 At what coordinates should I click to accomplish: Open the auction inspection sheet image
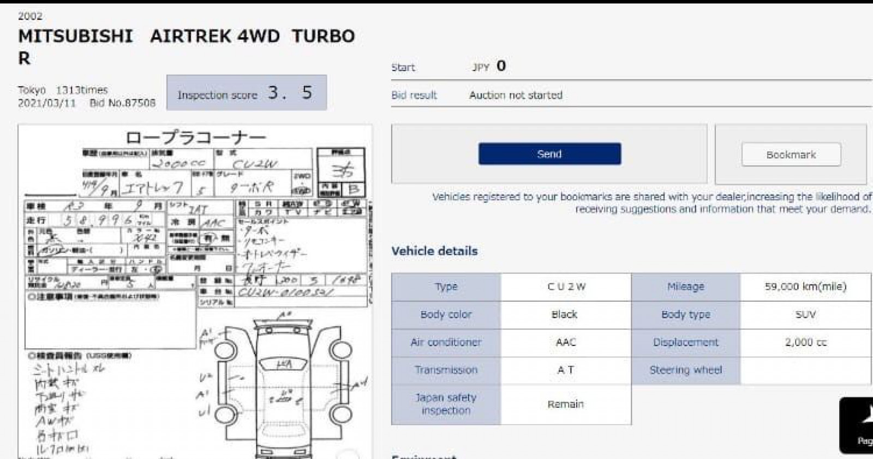195,292
